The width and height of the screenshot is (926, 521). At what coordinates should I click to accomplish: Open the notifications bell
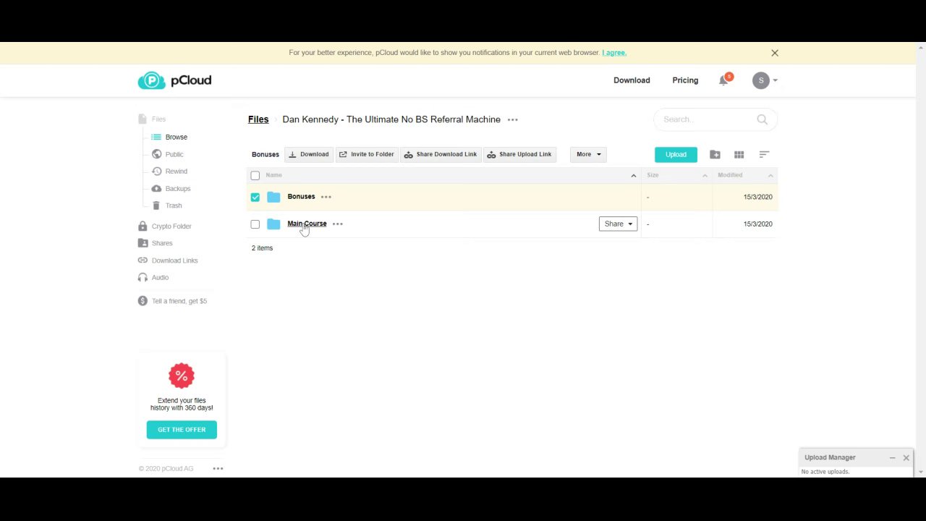click(723, 80)
